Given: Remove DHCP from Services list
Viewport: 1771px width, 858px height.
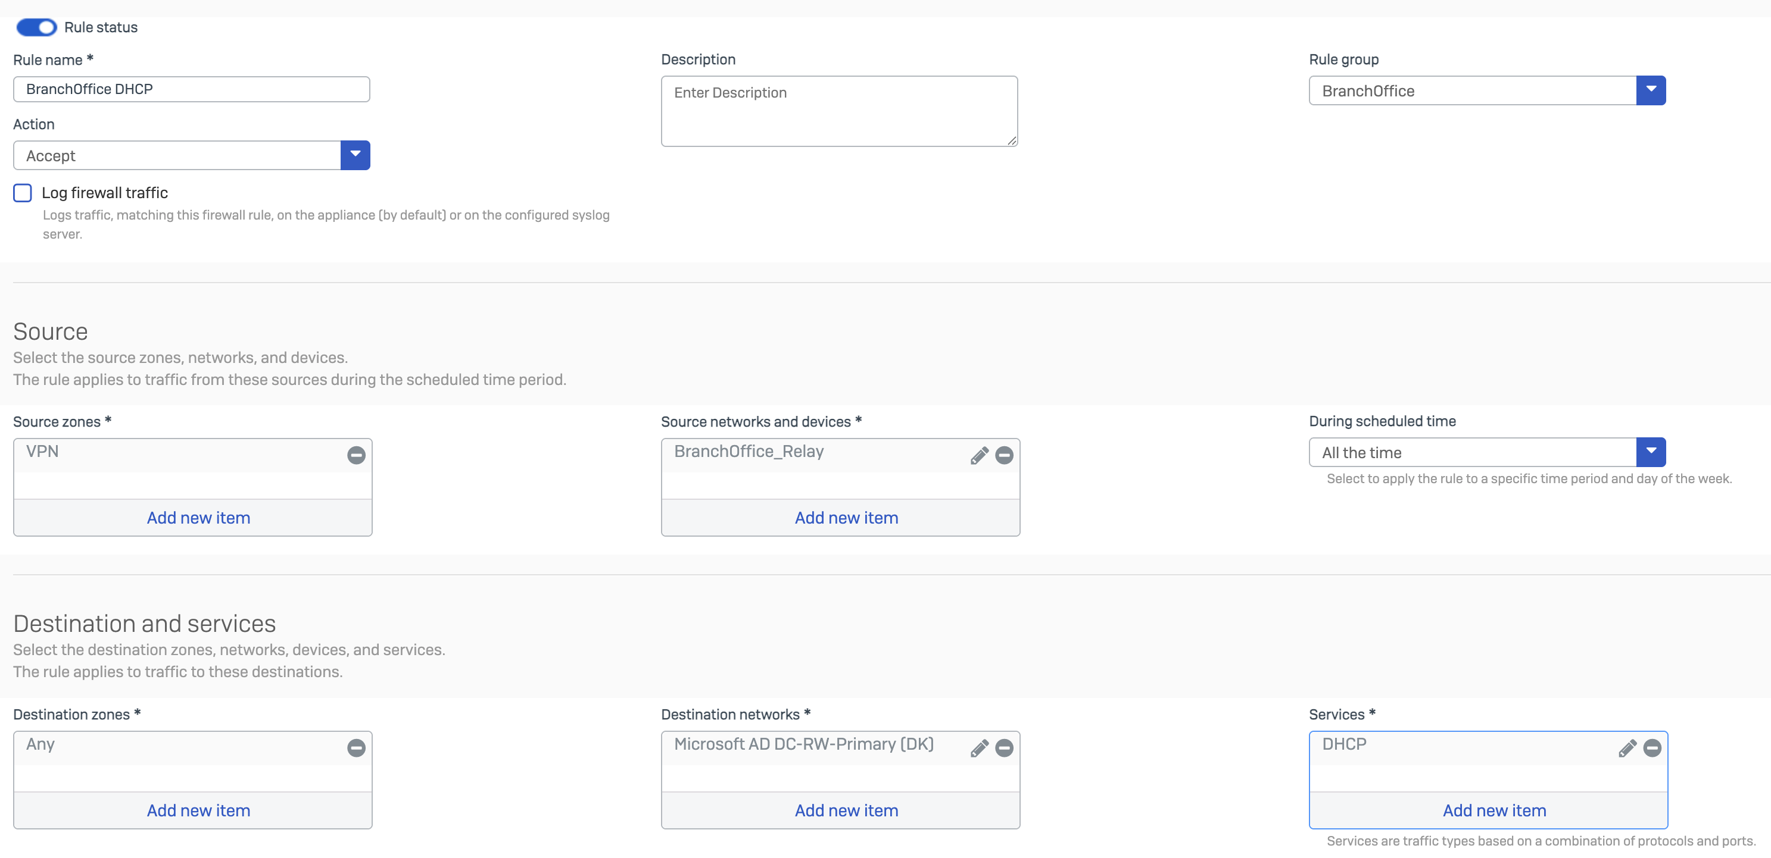Looking at the screenshot, I should [1652, 747].
